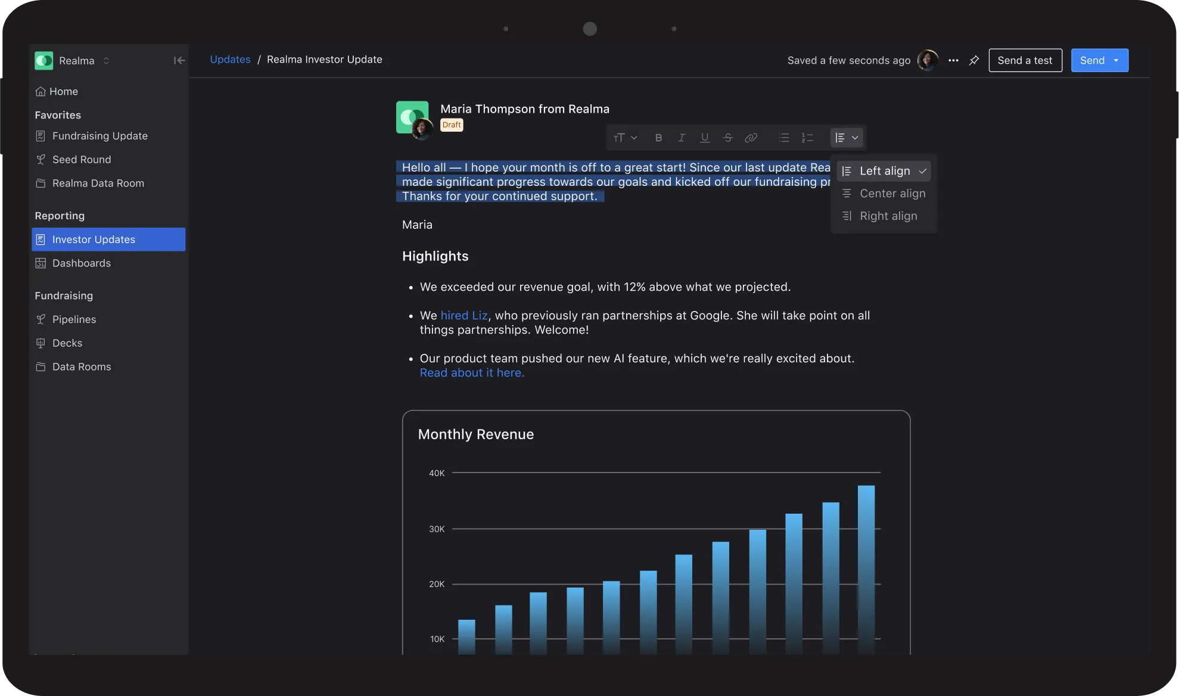1179x696 pixels.
Task: Apply italic formatting to selection
Action: point(682,138)
